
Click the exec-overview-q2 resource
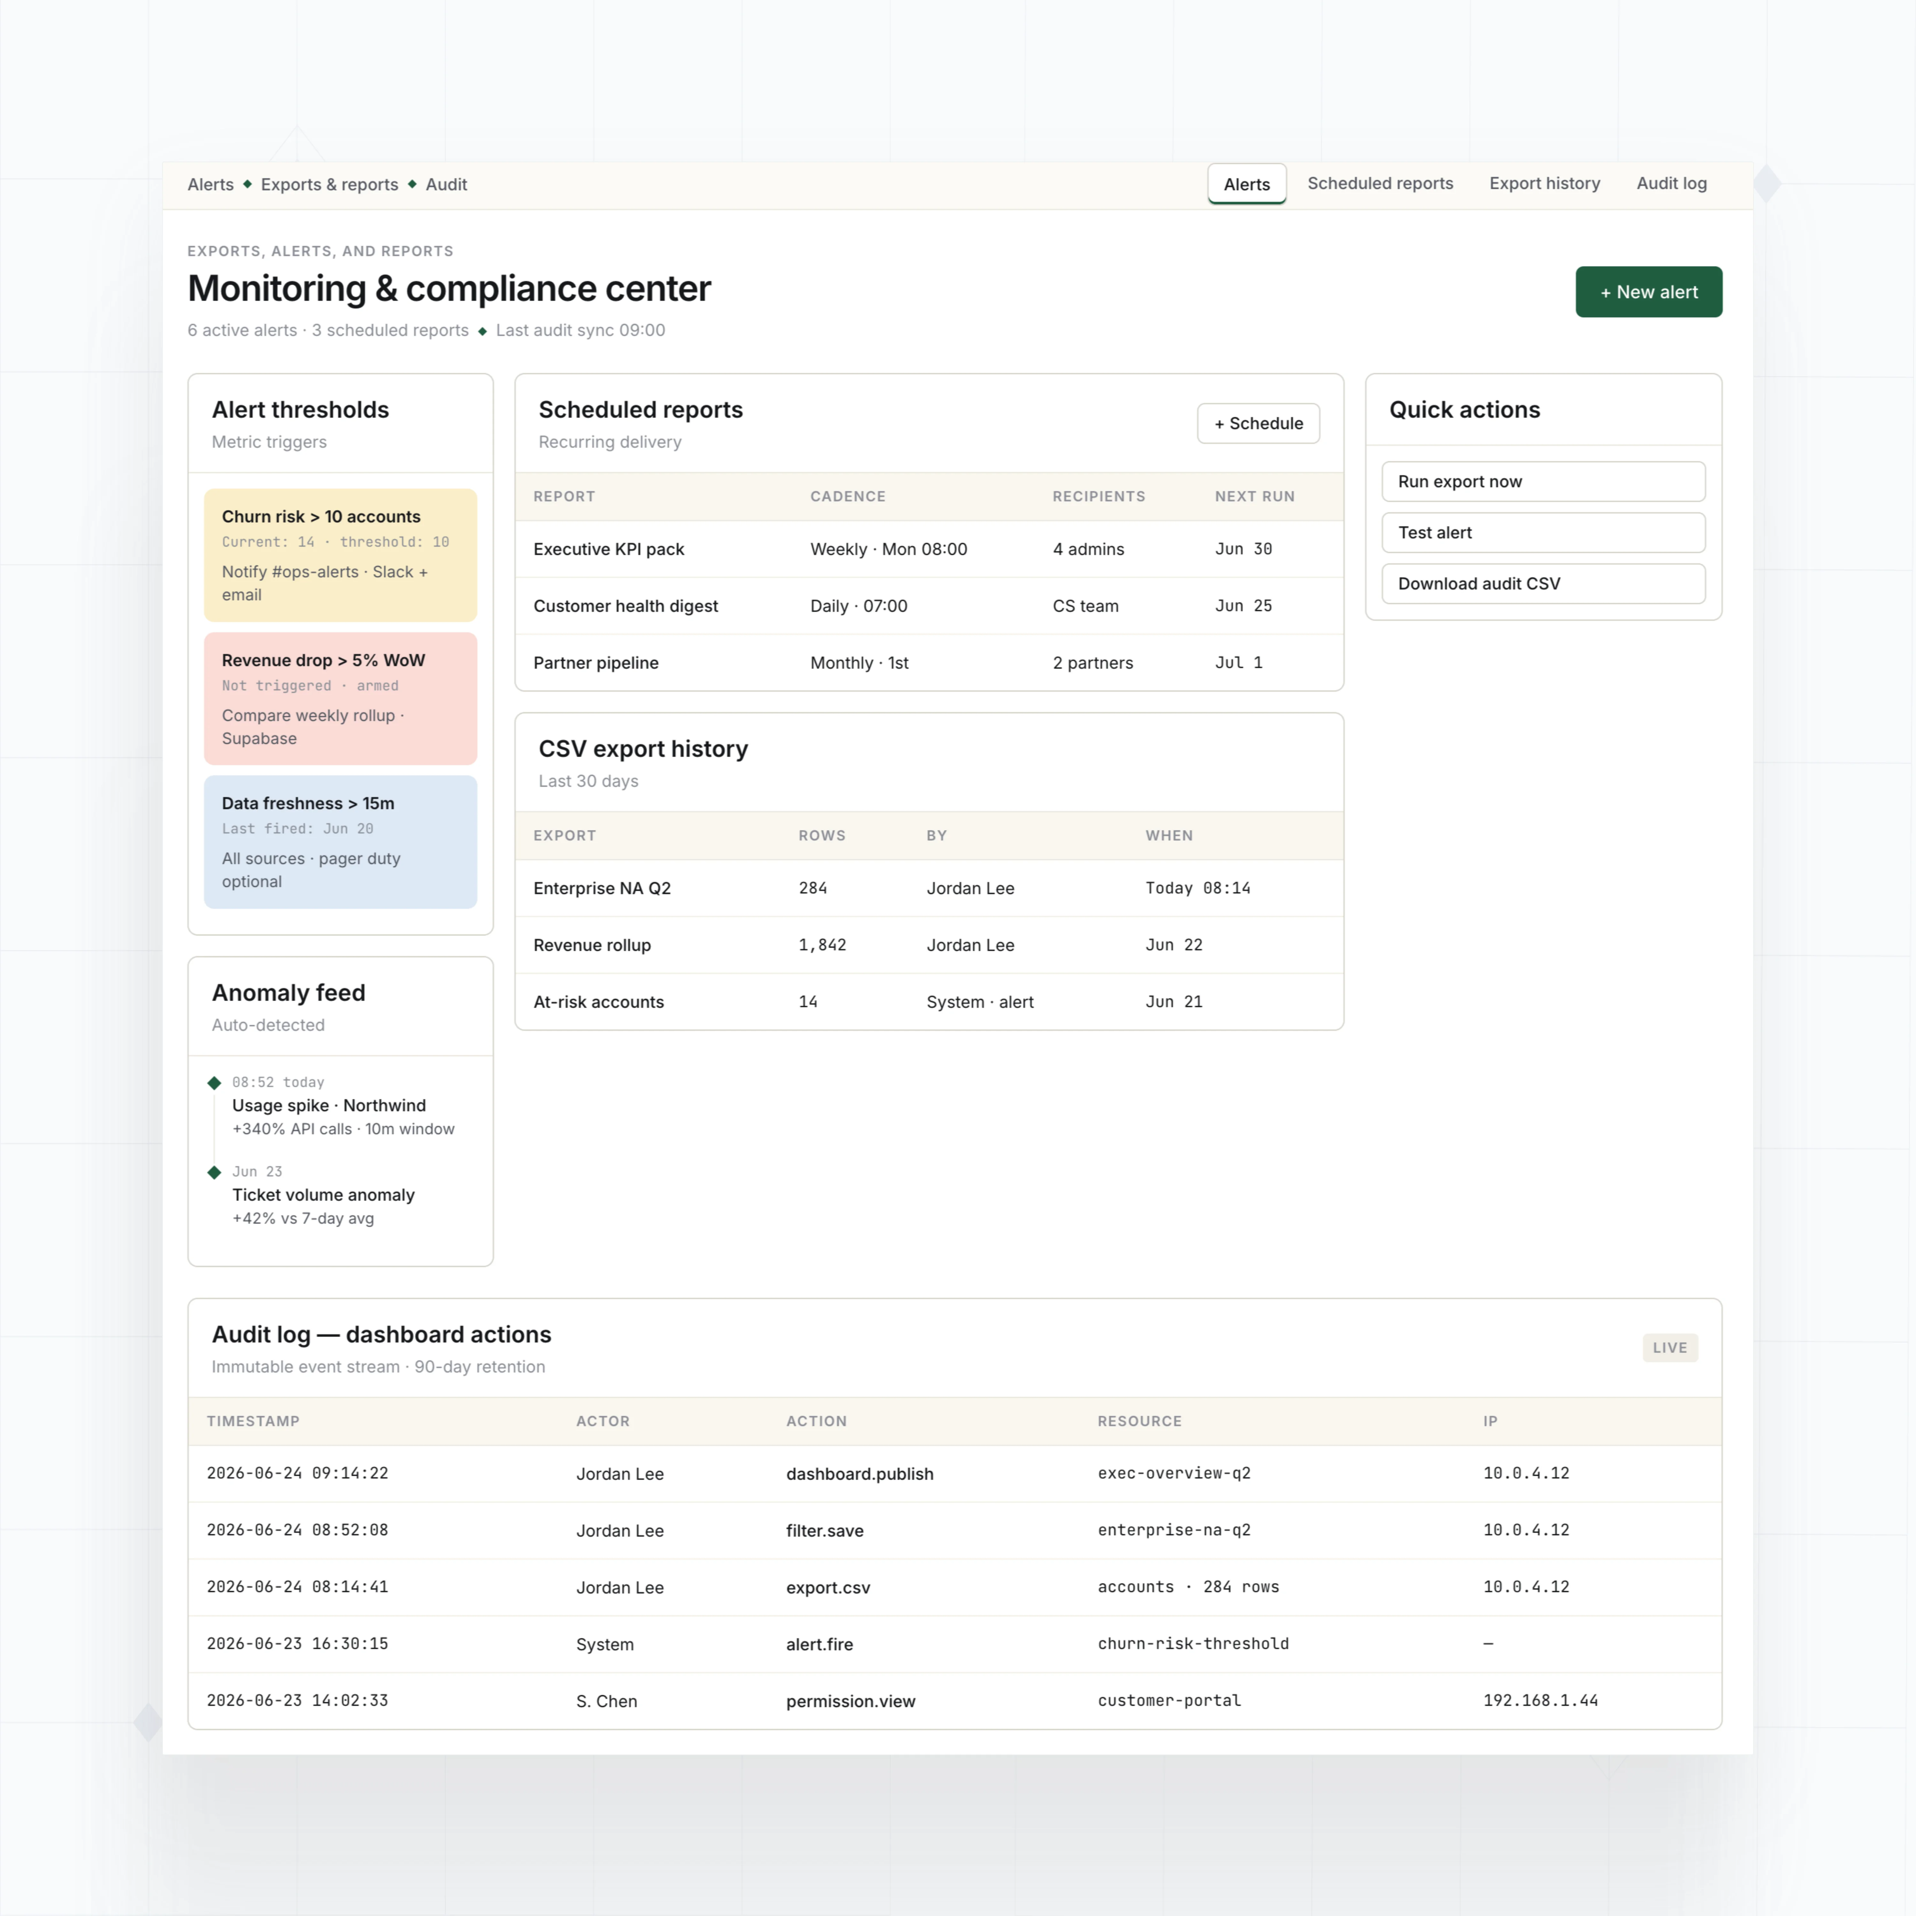pyautogui.click(x=1174, y=1474)
